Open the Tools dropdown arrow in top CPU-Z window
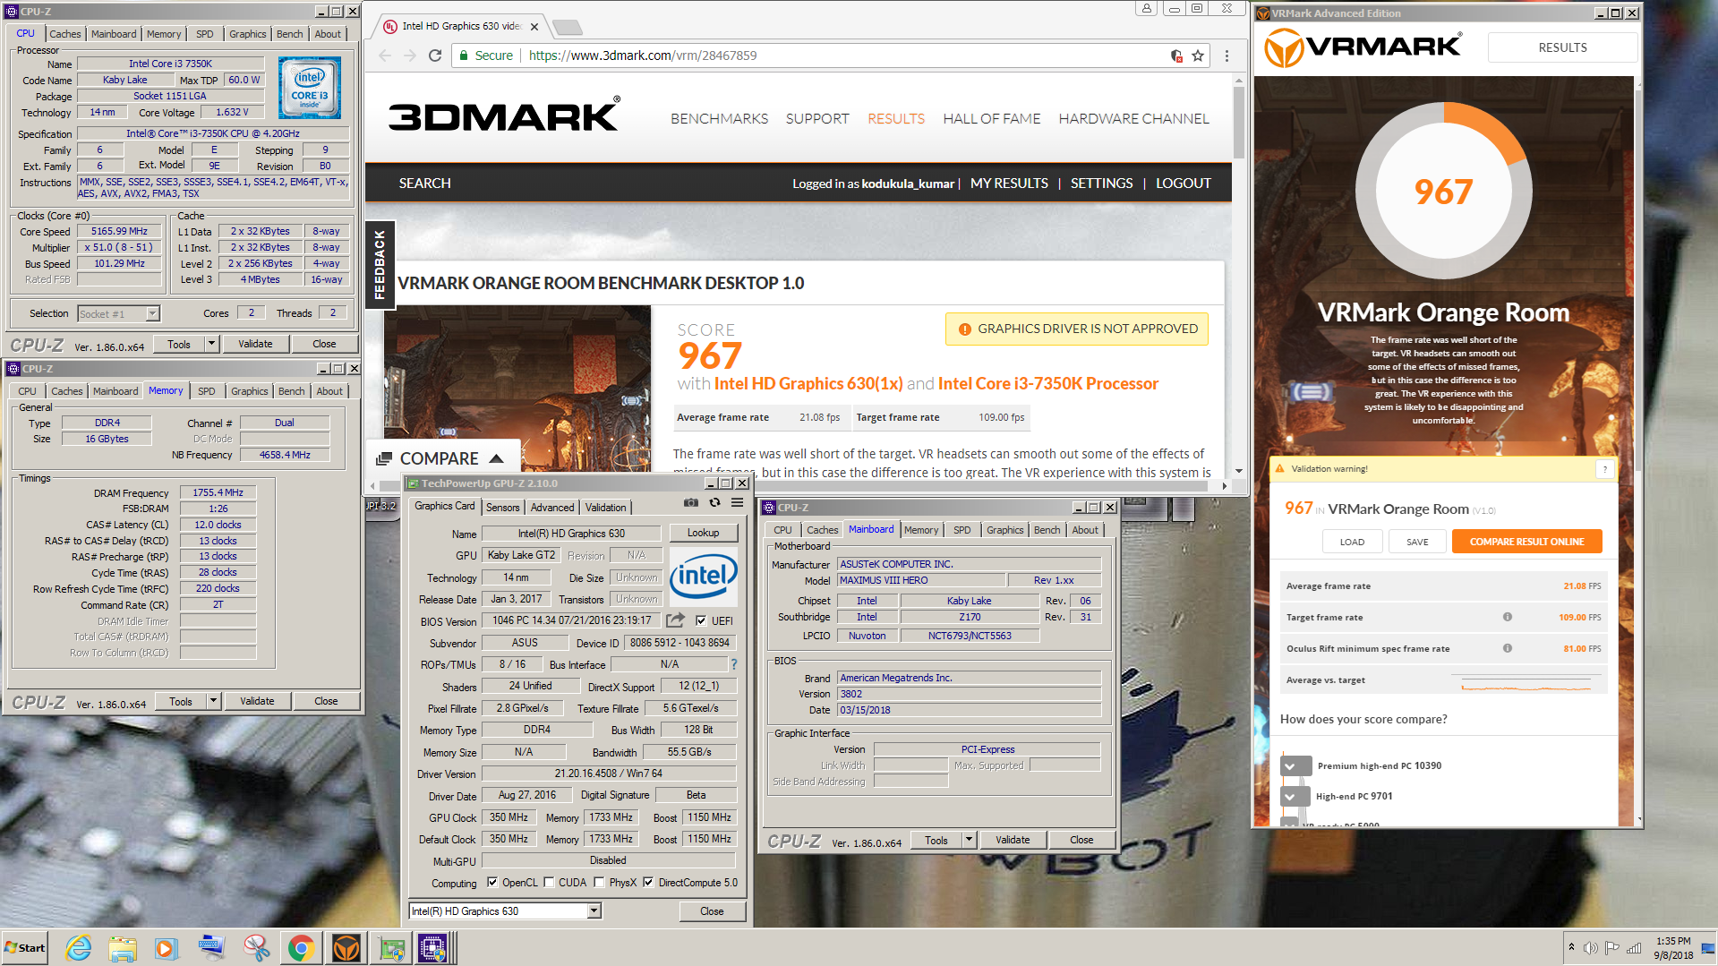Image resolution: width=1718 pixels, height=966 pixels. pyautogui.click(x=212, y=344)
